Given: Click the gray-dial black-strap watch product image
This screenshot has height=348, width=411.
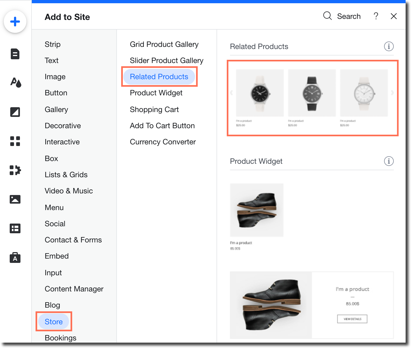Looking at the screenshot, I should (312, 93).
